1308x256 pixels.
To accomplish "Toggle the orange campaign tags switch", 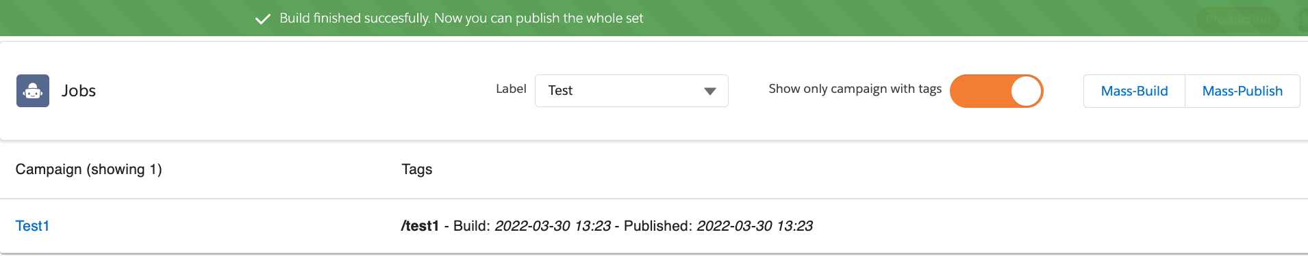I will pyautogui.click(x=996, y=91).
